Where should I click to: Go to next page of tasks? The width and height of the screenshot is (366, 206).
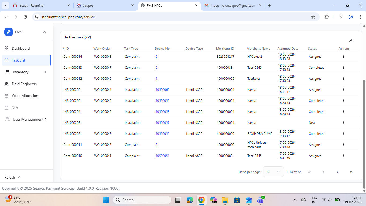click(337, 172)
